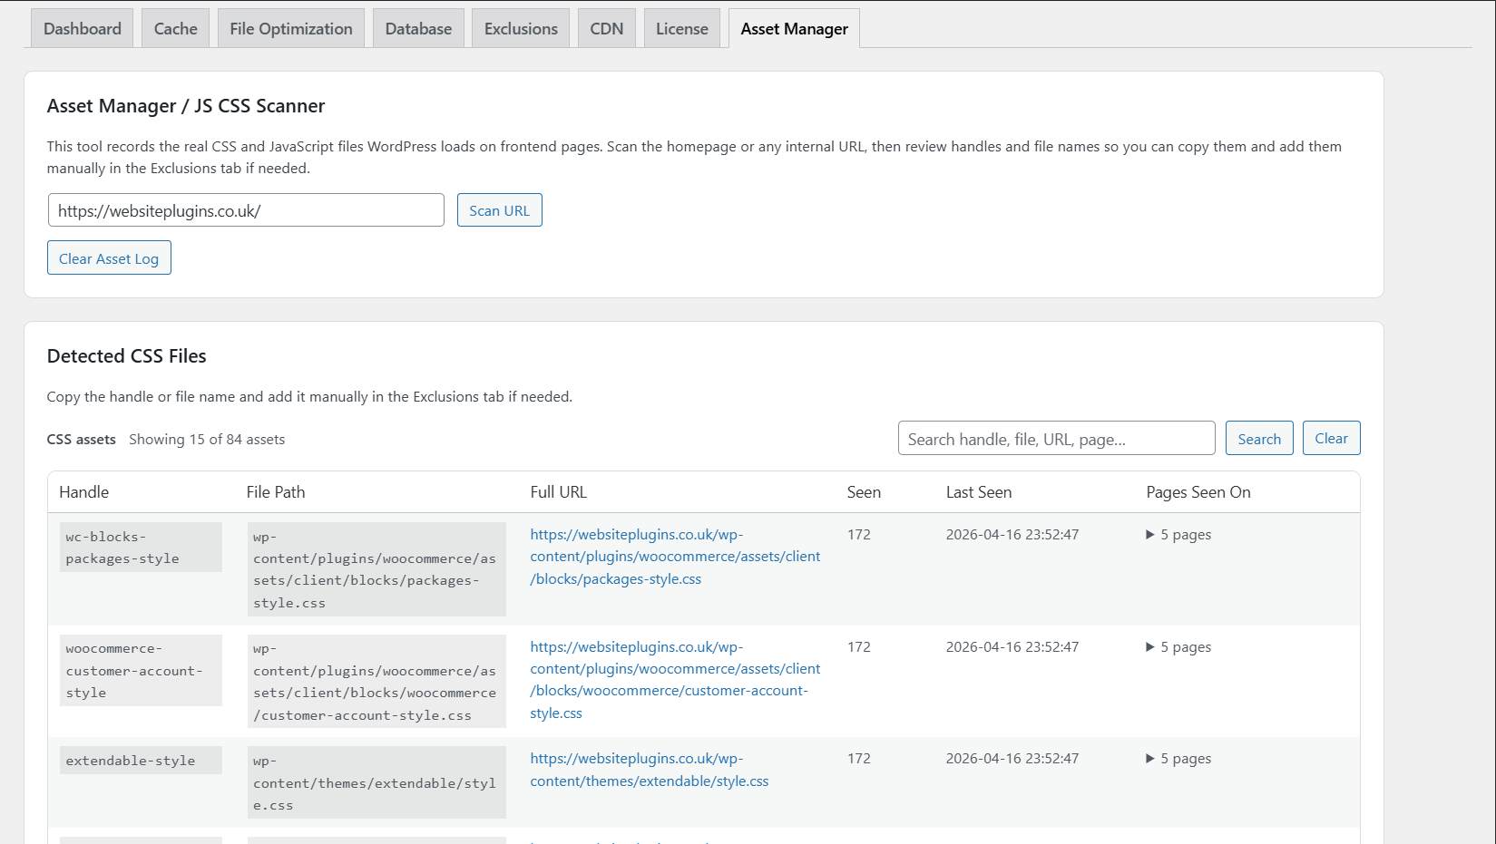The width and height of the screenshot is (1496, 844).
Task: Select the Asset Manager tab
Action: point(793,28)
